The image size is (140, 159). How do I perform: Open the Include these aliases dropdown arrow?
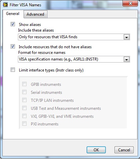click(x=126, y=37)
